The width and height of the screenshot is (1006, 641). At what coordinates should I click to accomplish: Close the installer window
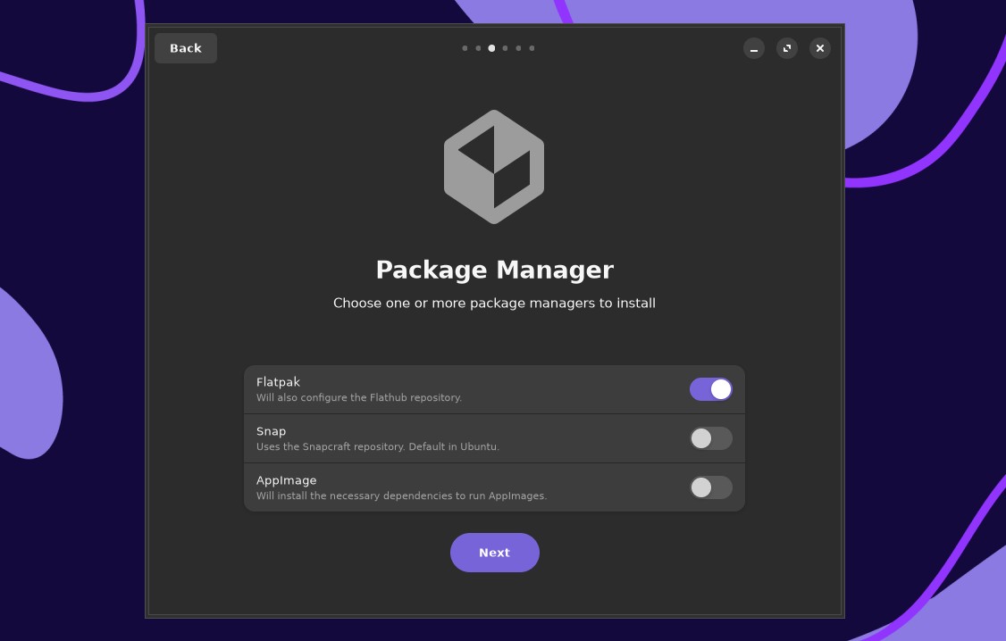[820, 48]
